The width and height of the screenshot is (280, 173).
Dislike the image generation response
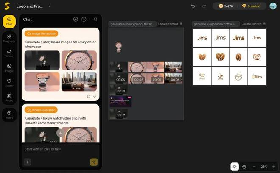[95, 96]
